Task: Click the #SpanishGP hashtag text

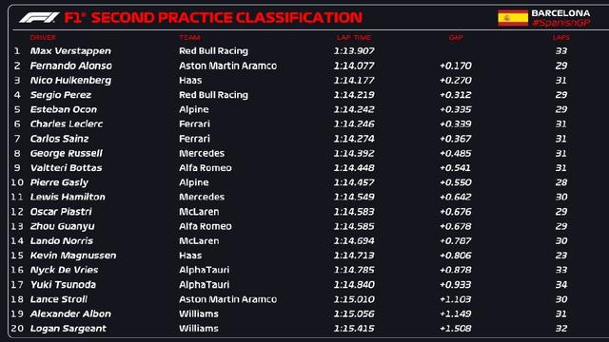Action: tap(561, 23)
